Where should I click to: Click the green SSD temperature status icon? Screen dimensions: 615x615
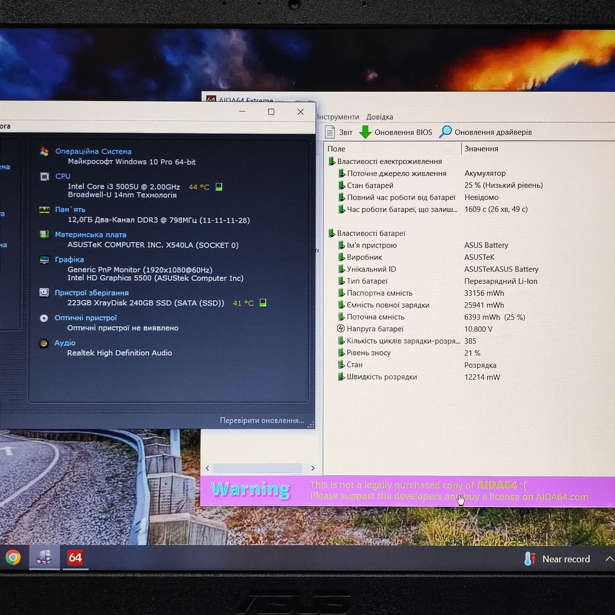coord(263,303)
